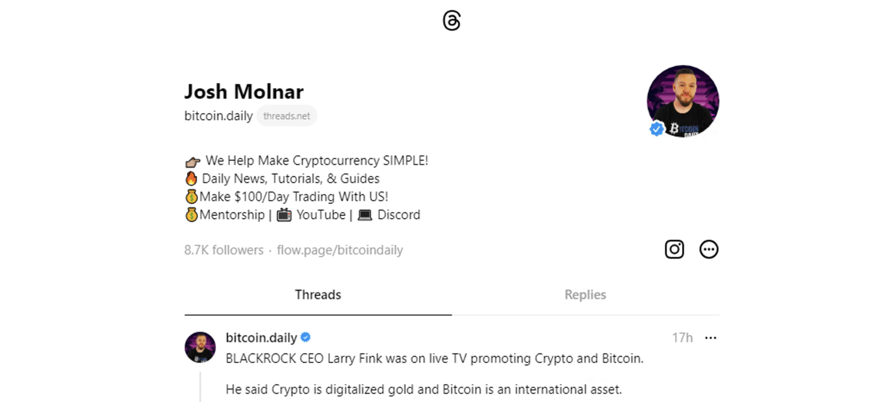Click the verified badge beside bitcoin.daily post name
This screenshot has width=892, height=402.
306,337
